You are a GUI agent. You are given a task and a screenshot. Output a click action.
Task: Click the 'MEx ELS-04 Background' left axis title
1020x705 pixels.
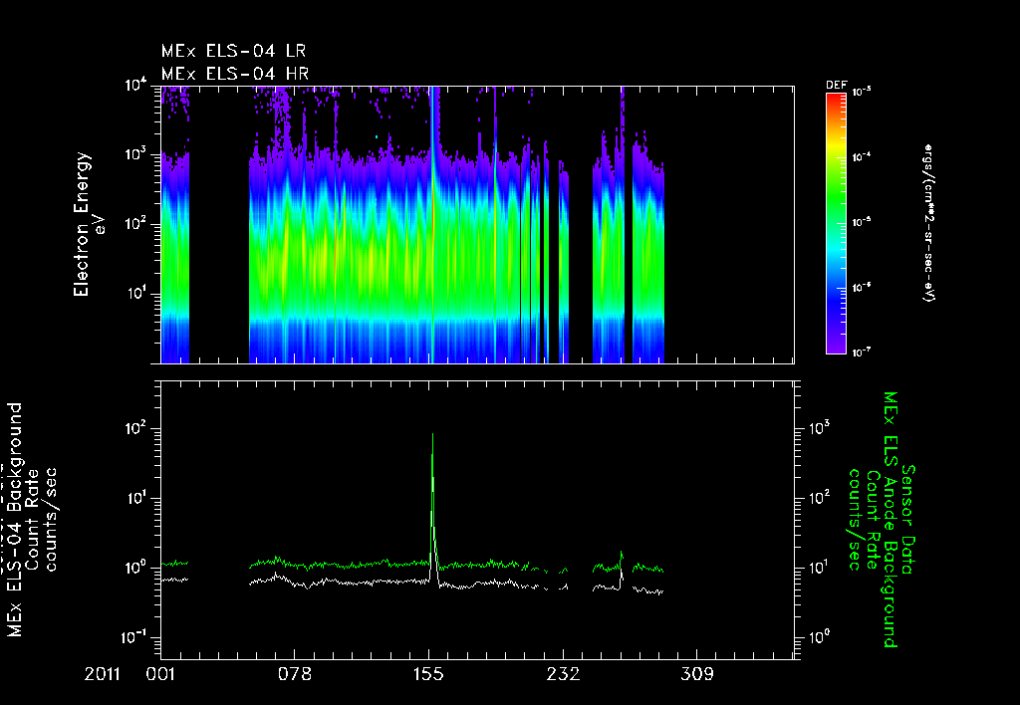(x=15, y=520)
